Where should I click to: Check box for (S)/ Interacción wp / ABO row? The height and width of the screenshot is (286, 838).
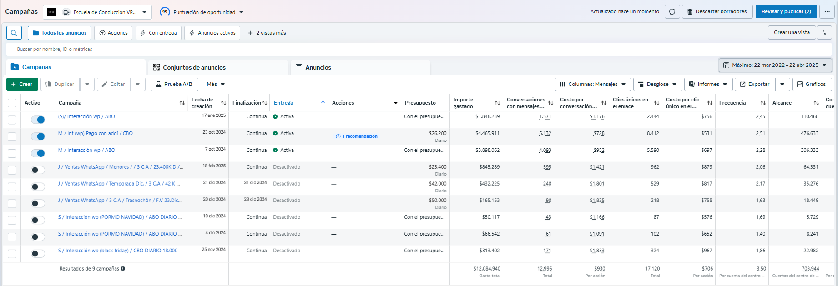pyautogui.click(x=12, y=120)
